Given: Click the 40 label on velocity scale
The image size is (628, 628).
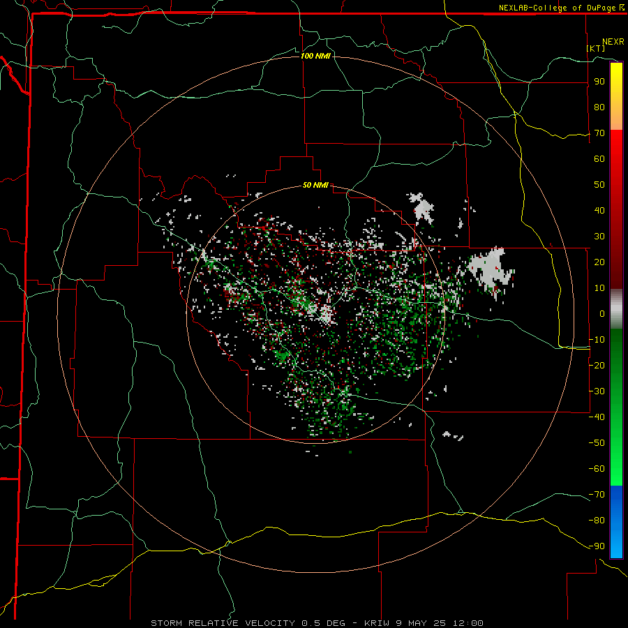Looking at the screenshot, I should 599,210.
